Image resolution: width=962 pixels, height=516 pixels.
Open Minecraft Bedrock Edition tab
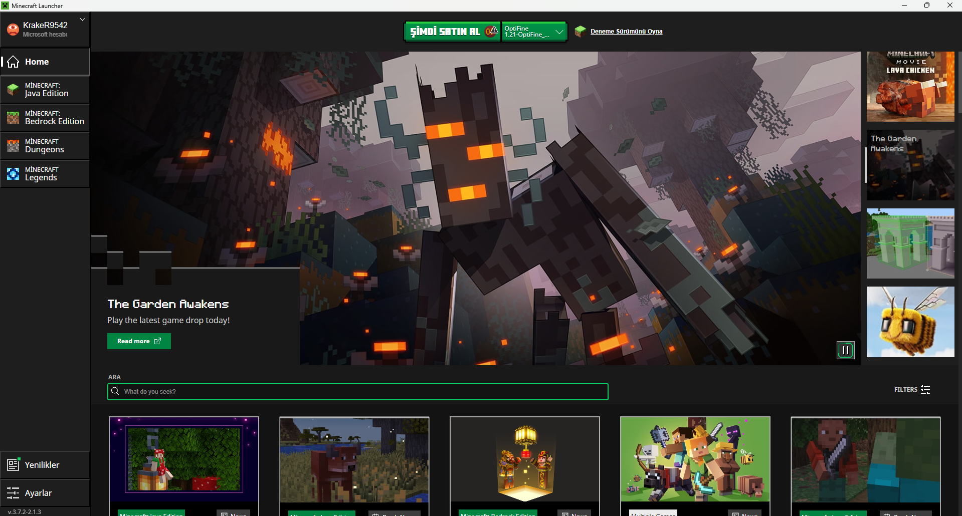[x=45, y=118]
